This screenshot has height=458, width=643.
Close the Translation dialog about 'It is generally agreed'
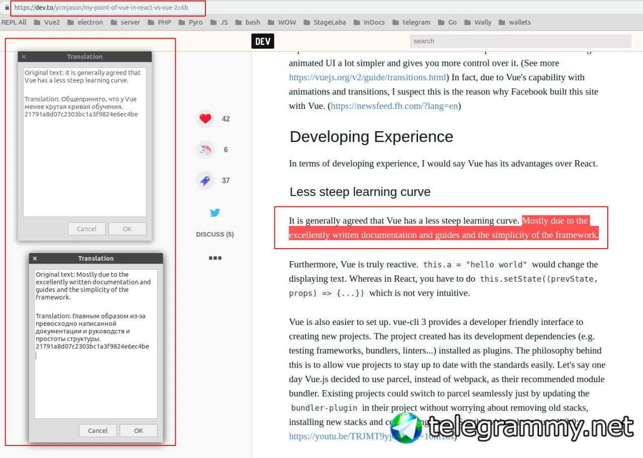24,57
